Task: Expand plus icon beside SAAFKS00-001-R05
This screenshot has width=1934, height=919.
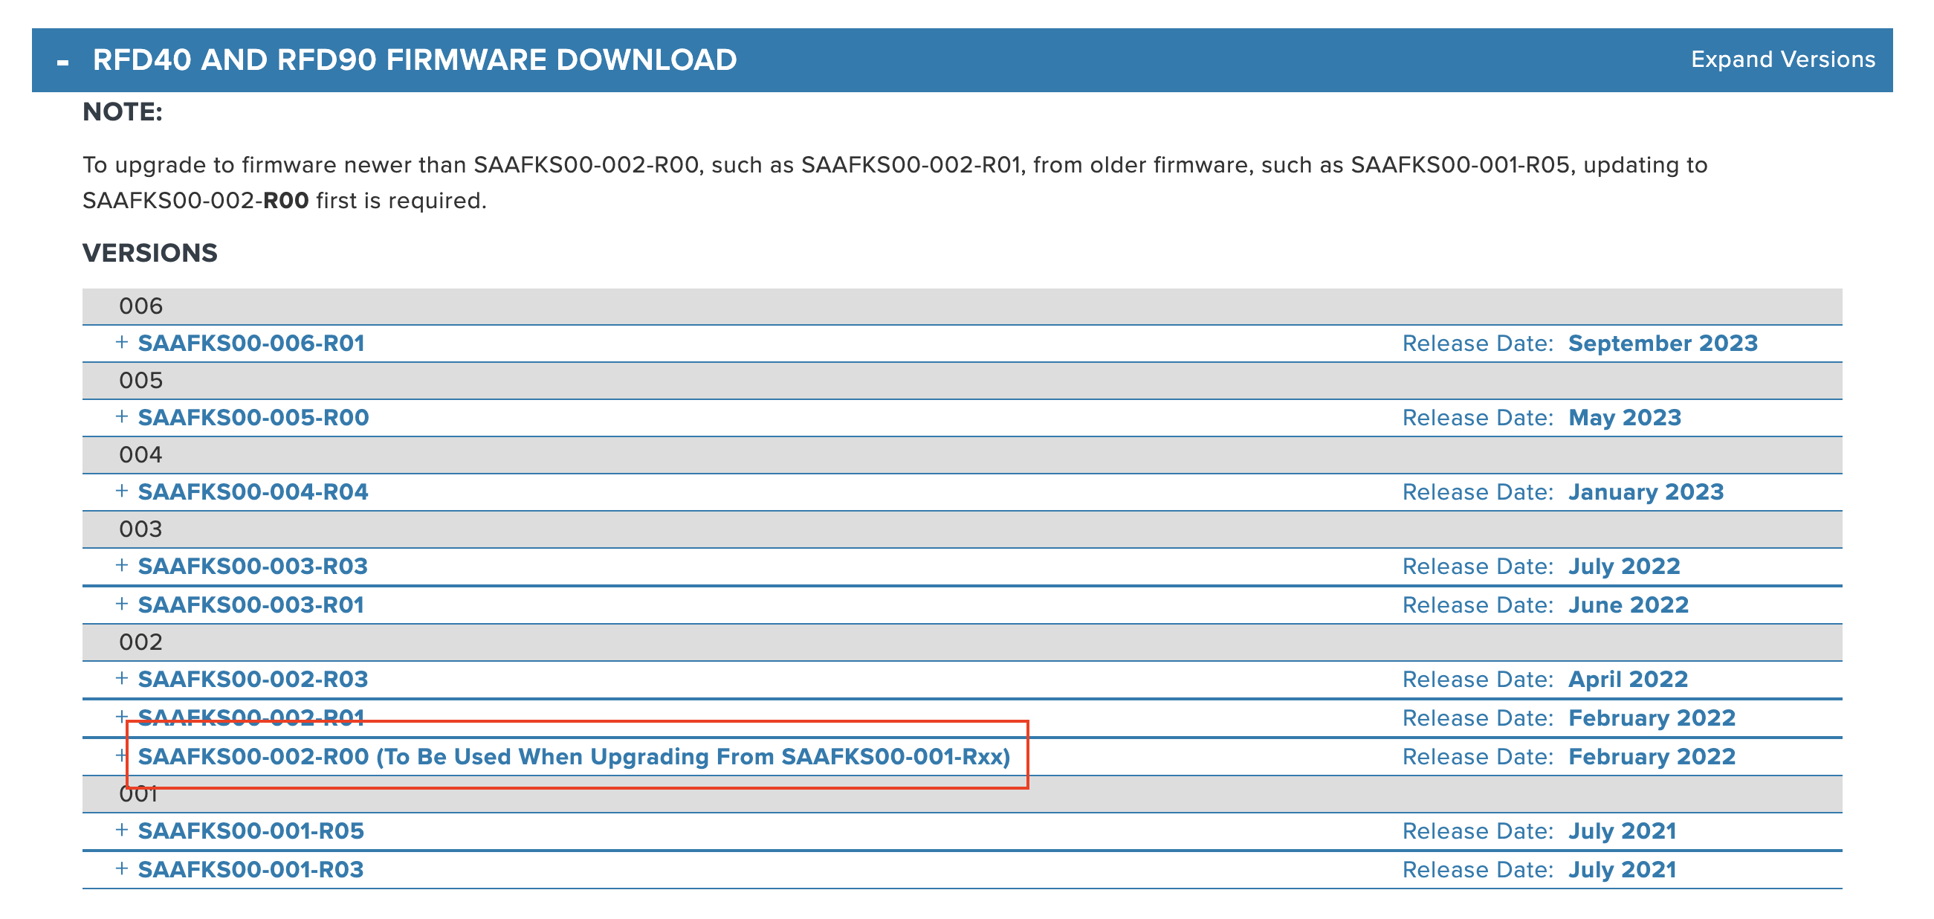Action: coord(122,831)
